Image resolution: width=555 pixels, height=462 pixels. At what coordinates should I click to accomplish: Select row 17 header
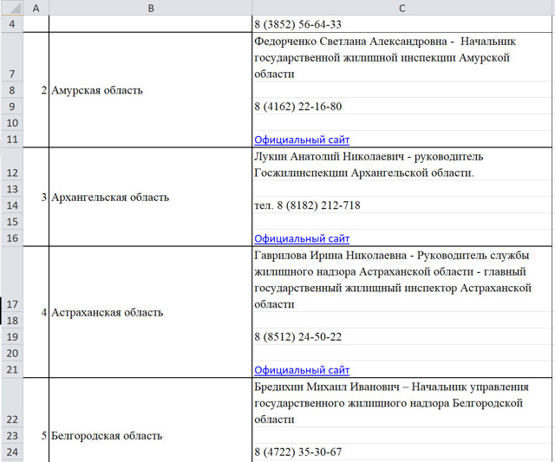coord(12,279)
